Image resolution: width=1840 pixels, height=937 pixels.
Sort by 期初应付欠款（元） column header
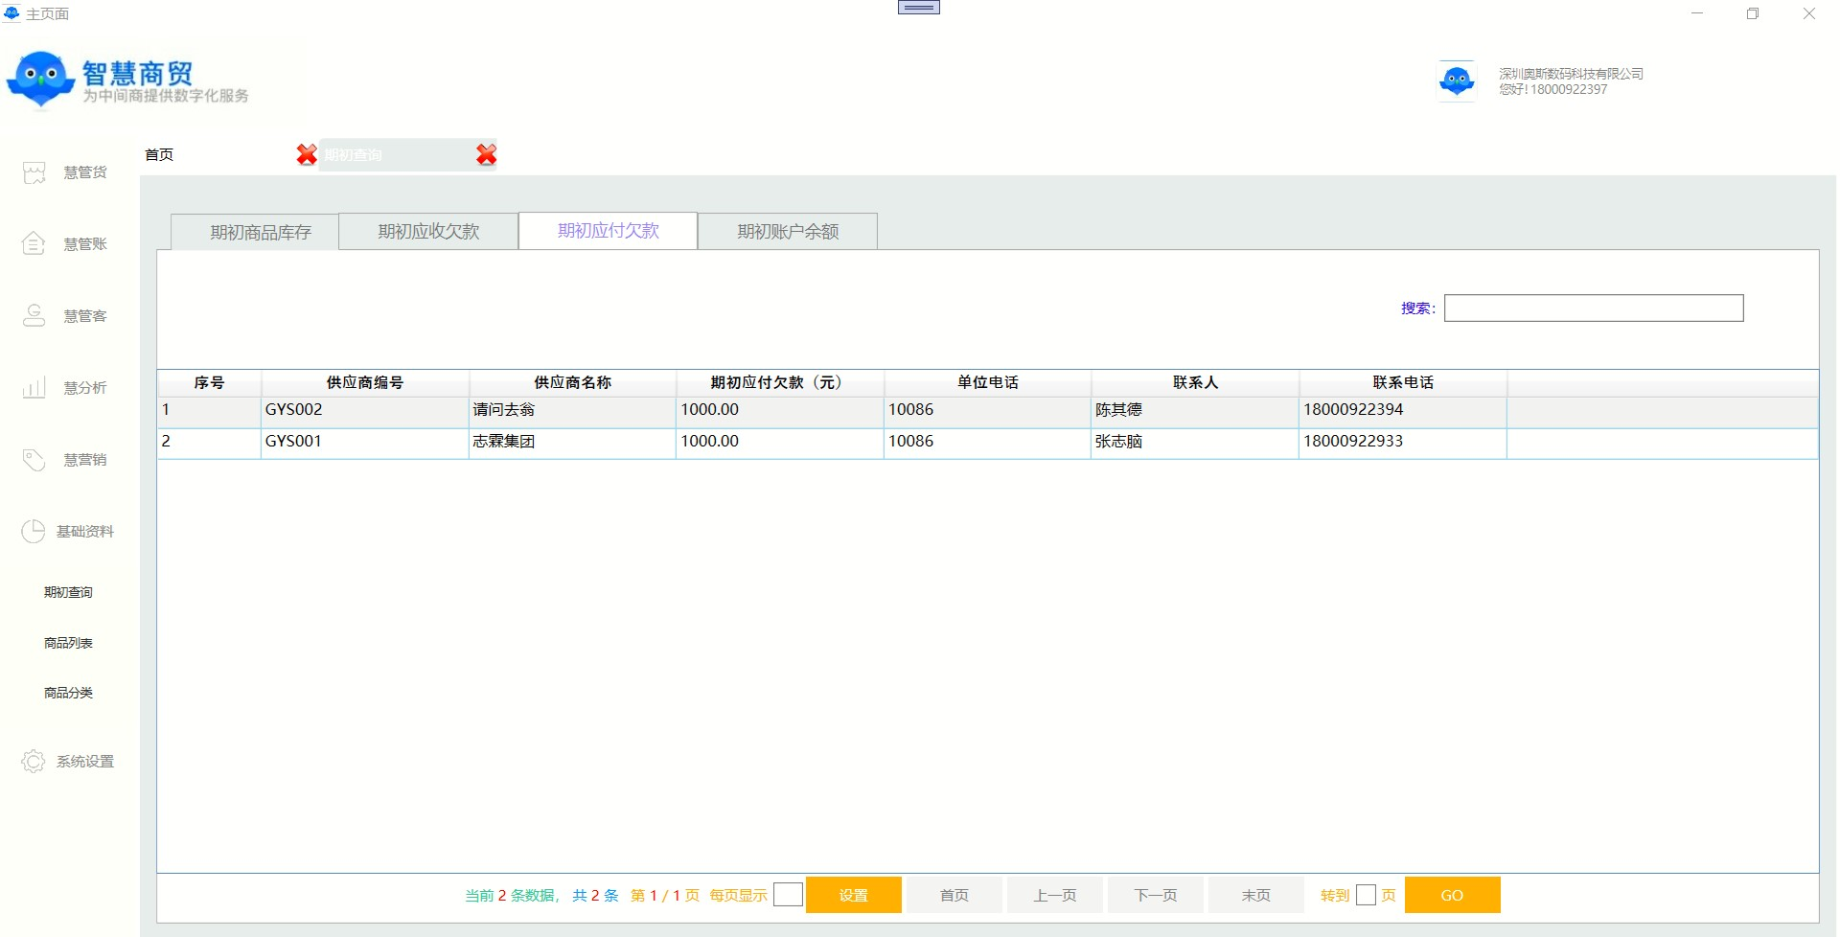(780, 383)
